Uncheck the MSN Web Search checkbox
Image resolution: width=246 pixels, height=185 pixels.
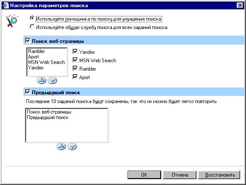[x=75, y=60]
